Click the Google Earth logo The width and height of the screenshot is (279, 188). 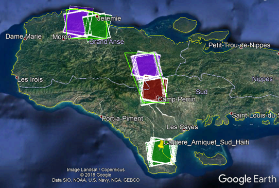(247, 179)
